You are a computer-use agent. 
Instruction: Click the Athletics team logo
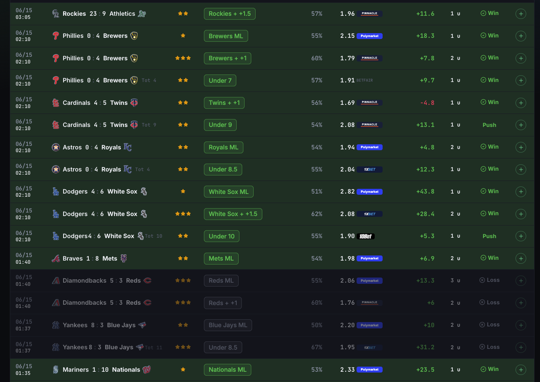click(142, 14)
